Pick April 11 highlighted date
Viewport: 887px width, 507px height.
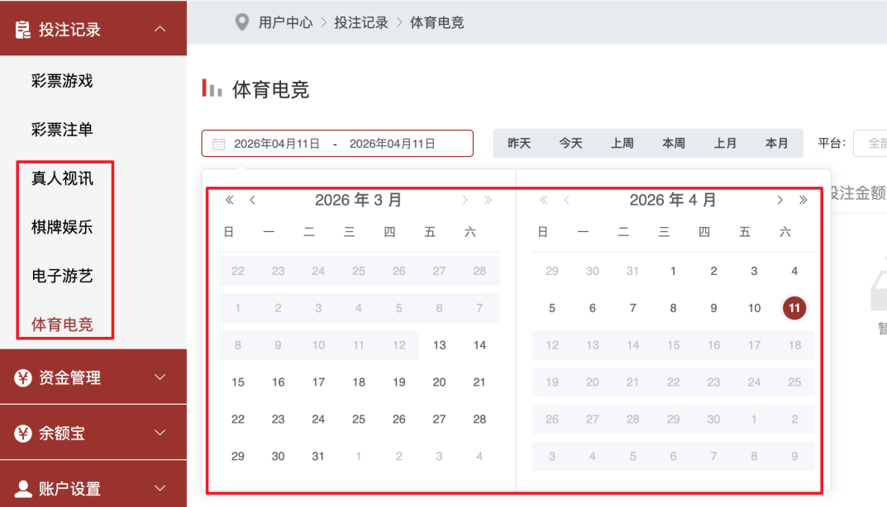tap(794, 308)
